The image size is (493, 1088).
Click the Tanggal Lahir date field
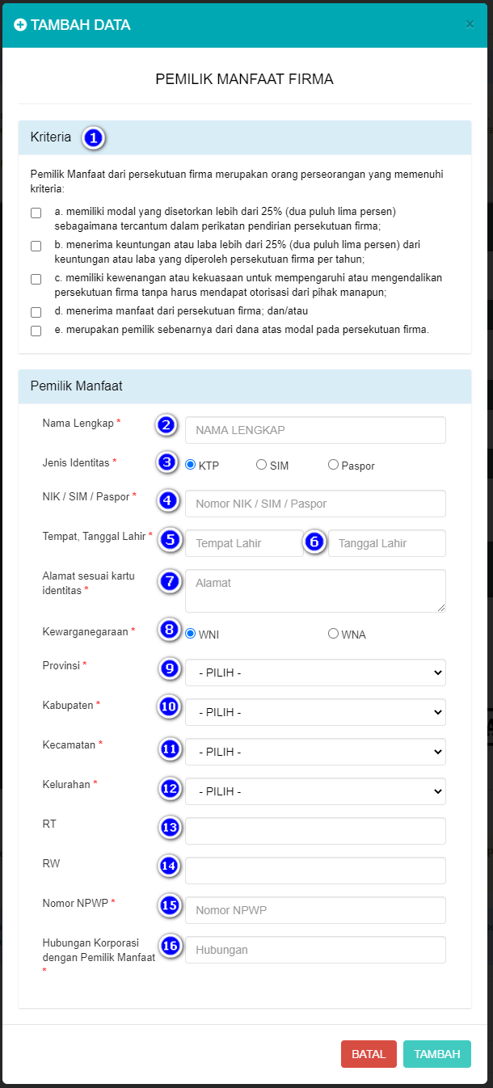[386, 543]
